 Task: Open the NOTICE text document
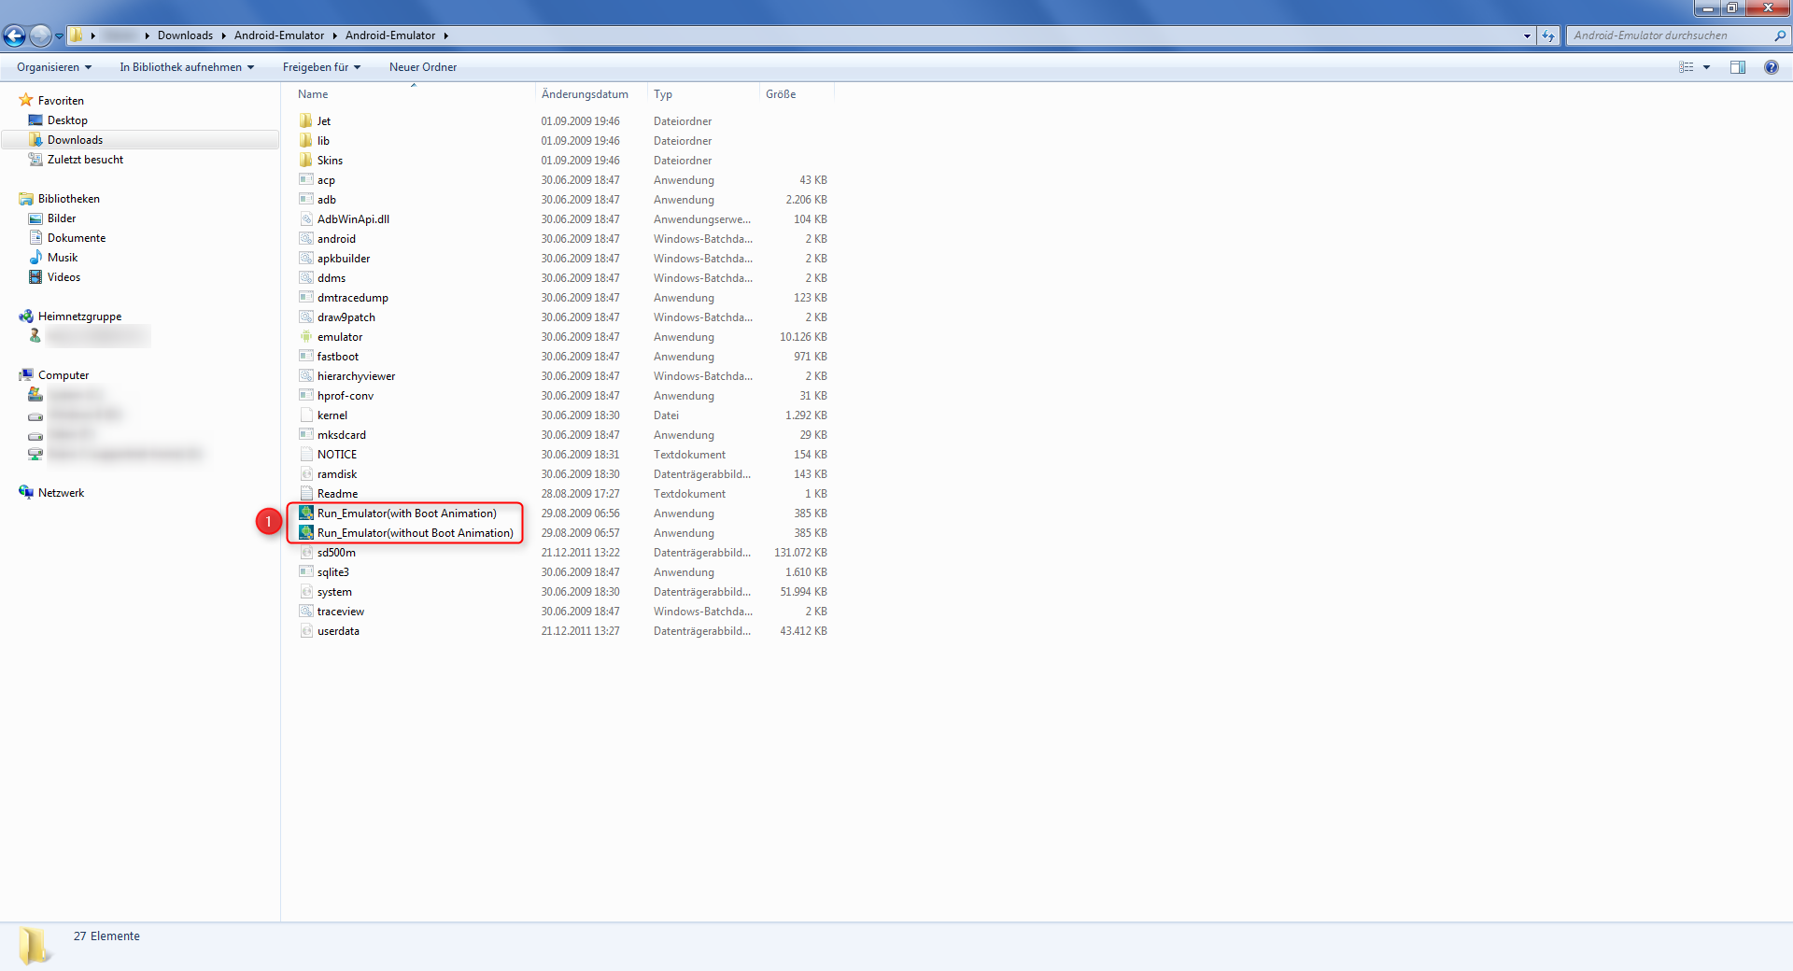coord(336,454)
